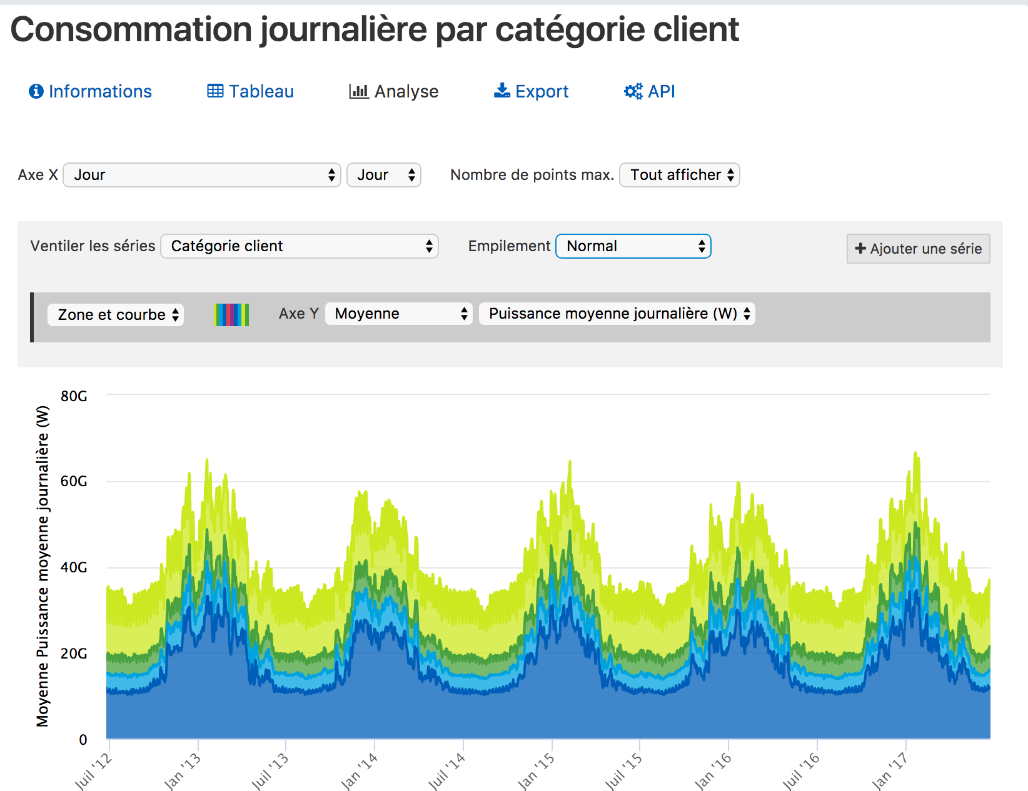
Task: Open the API tab label
Action: 661,91
